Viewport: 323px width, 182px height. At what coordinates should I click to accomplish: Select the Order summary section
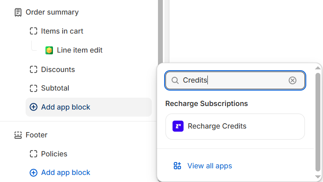47,12
